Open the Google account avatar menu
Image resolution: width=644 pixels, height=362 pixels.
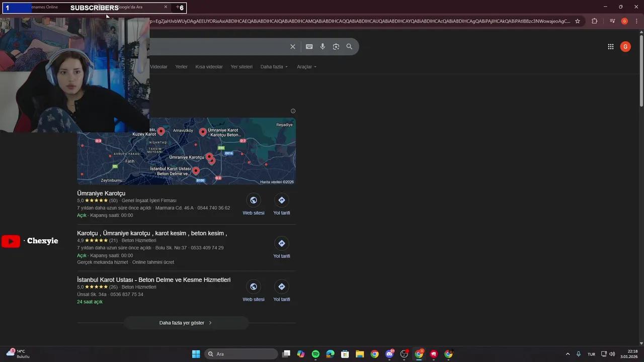point(625,46)
